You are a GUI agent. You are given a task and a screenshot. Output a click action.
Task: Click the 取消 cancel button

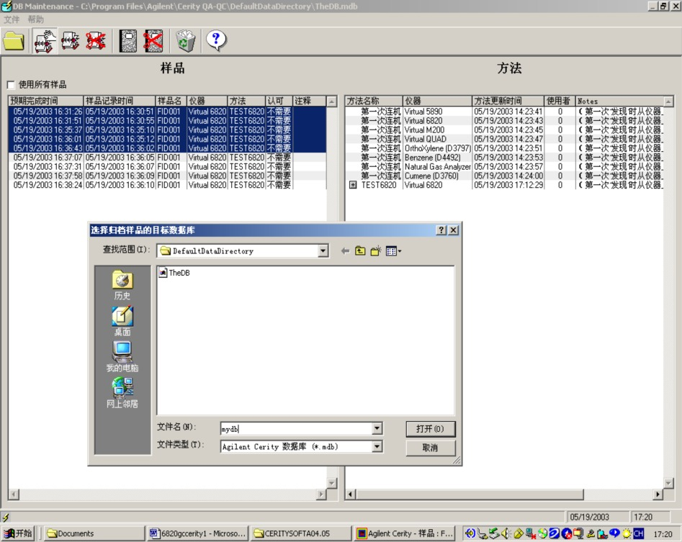430,448
